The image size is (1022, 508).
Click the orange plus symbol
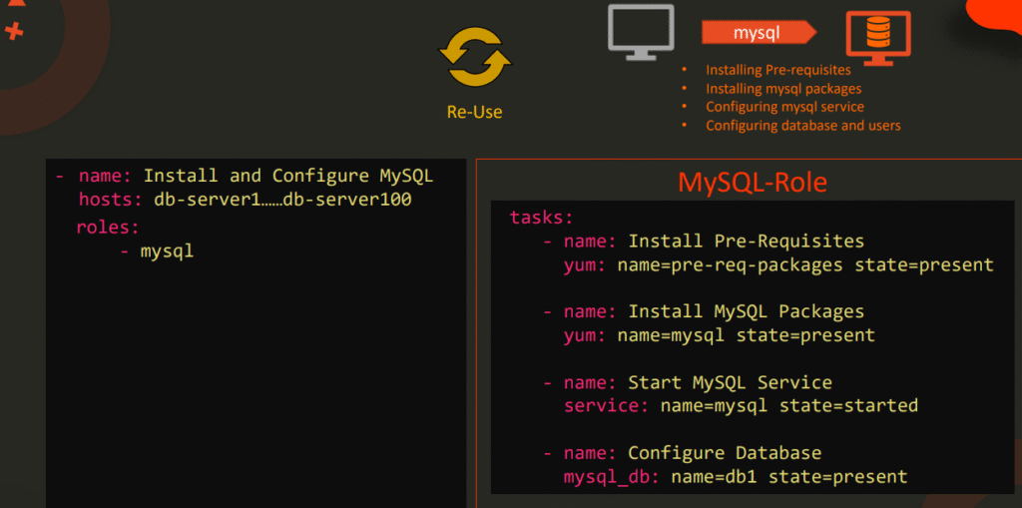pyautogui.click(x=14, y=31)
